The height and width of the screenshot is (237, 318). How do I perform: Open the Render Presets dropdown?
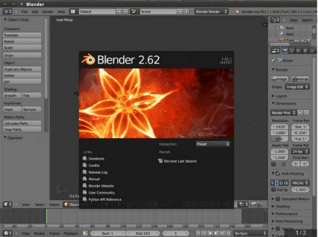coord(284,113)
